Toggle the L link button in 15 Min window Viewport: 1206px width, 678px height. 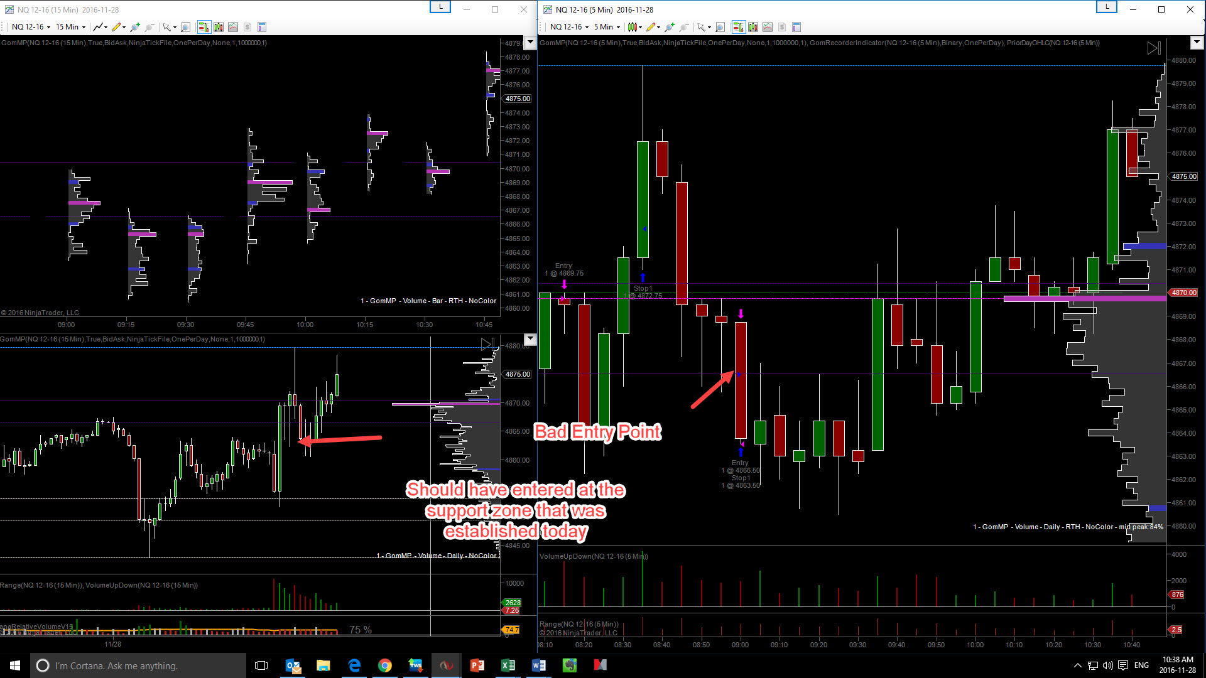(440, 7)
